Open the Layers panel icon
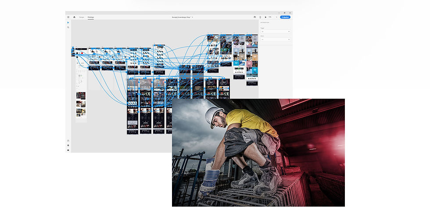This screenshot has width=430, height=221. click(x=68, y=146)
